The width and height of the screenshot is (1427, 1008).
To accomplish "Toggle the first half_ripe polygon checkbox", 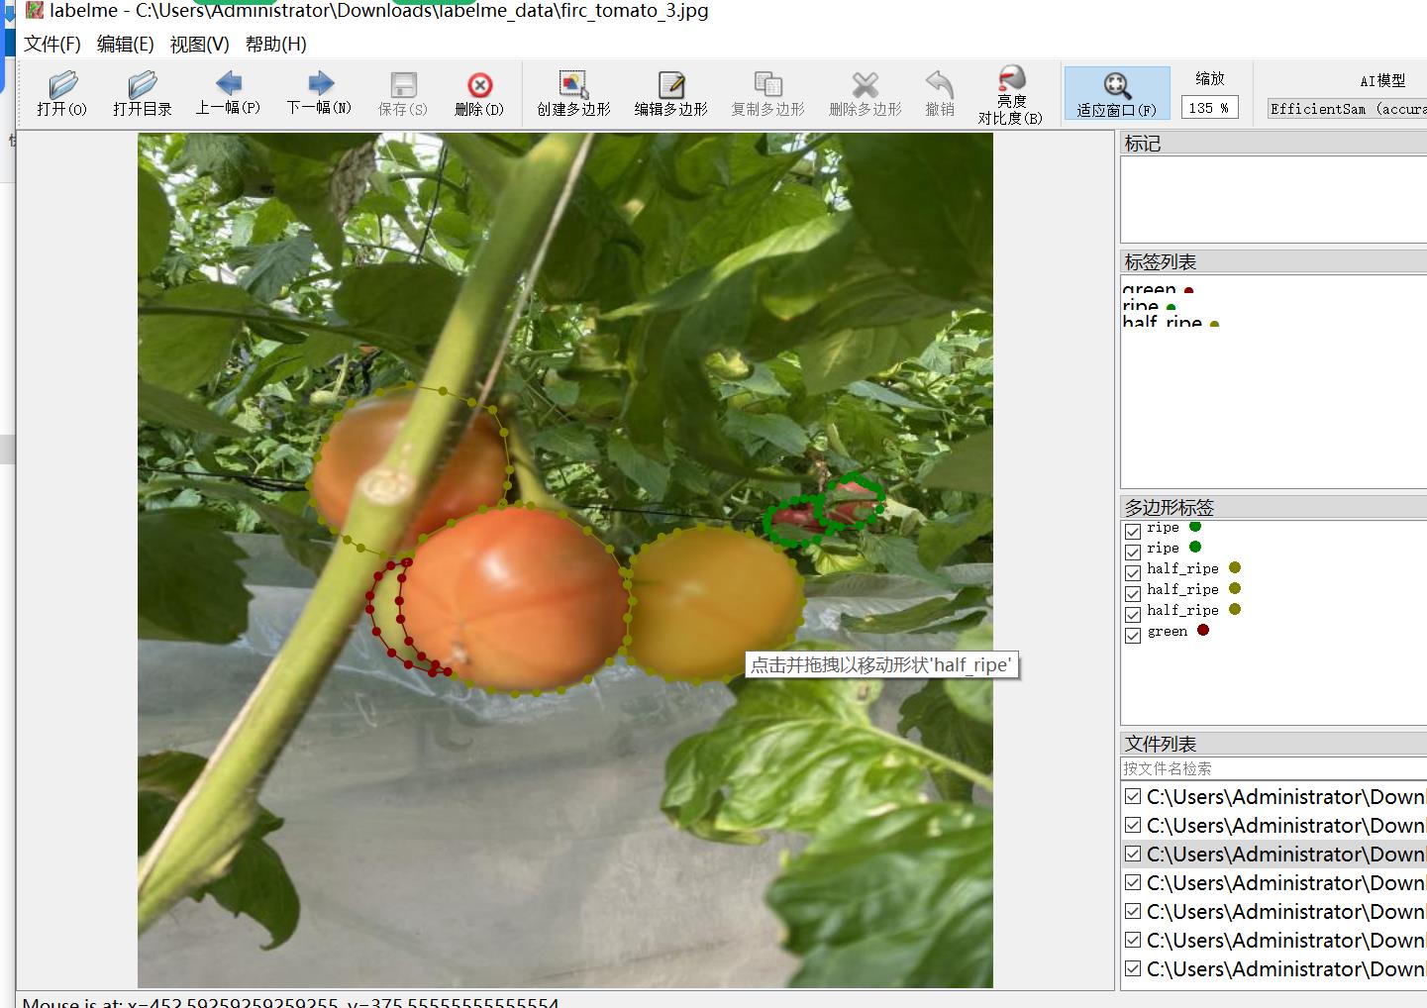I will click(x=1133, y=572).
